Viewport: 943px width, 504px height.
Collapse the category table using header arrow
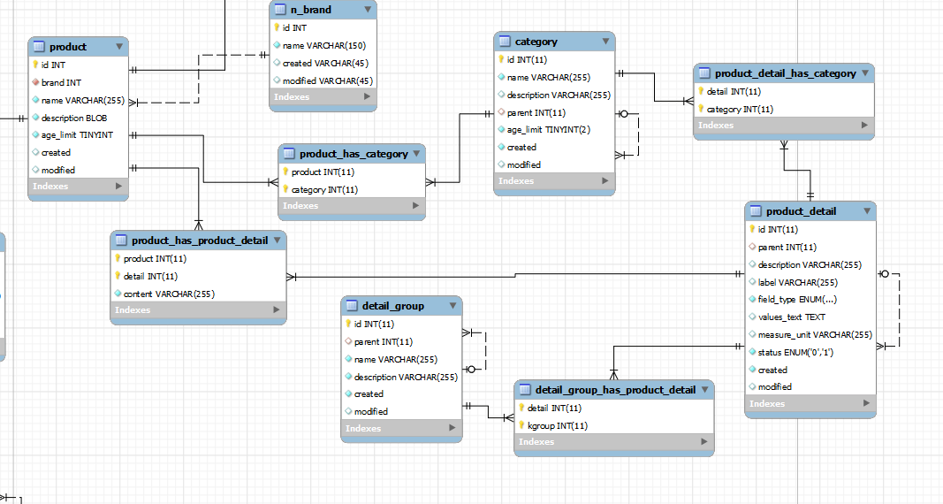[x=605, y=42]
